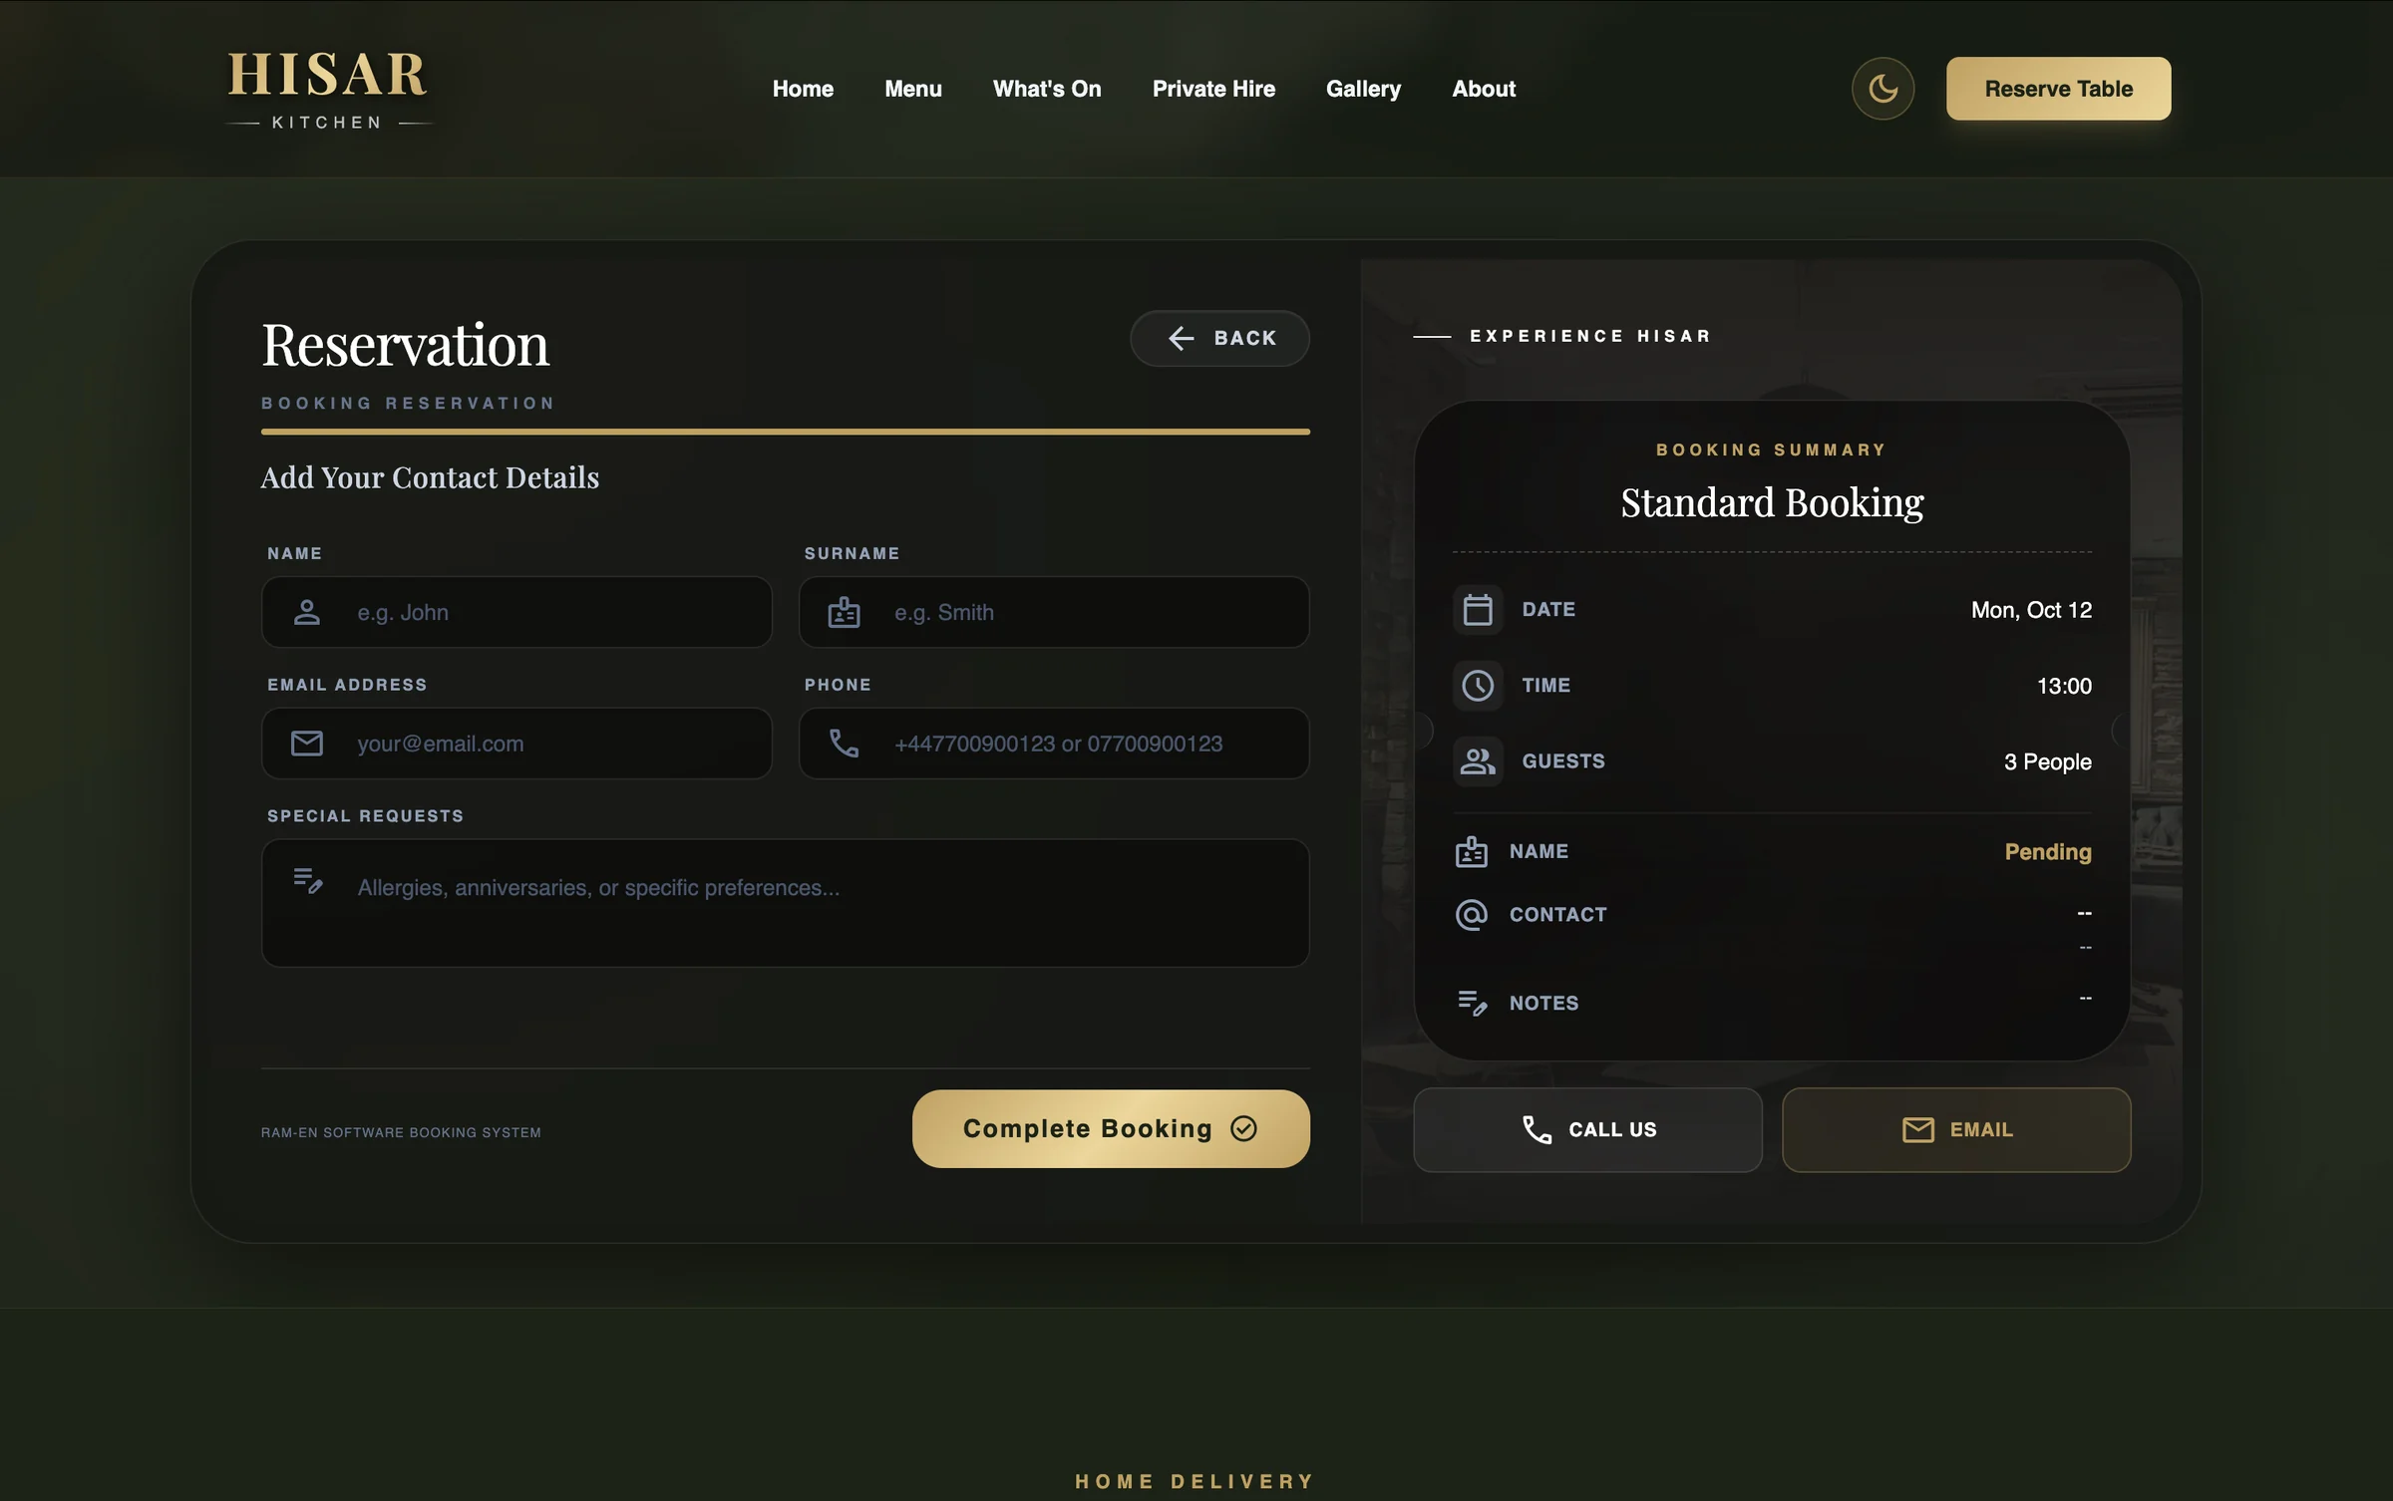Click the '3 People' guests value

[x=2047, y=761]
